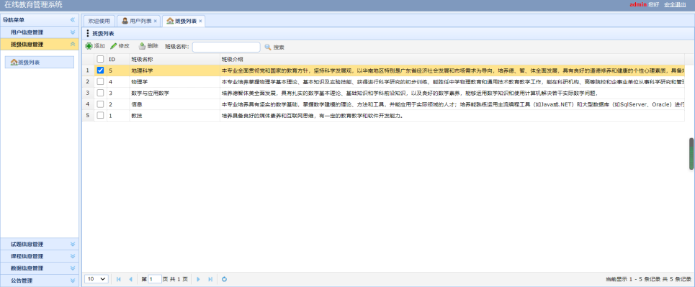Click the page number input field
695x287 pixels.
(155, 279)
